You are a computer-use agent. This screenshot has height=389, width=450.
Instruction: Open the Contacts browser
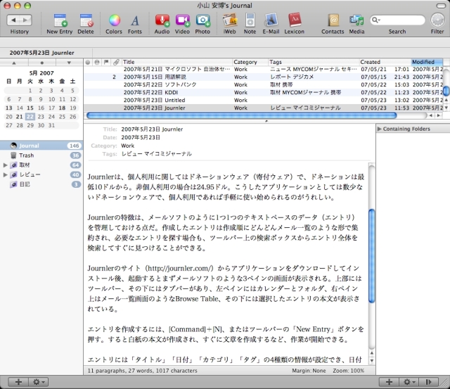pyautogui.click(x=333, y=20)
